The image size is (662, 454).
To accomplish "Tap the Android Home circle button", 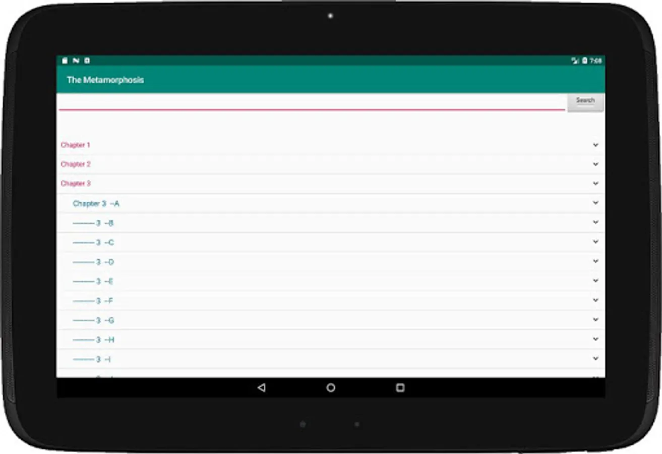I will (331, 387).
